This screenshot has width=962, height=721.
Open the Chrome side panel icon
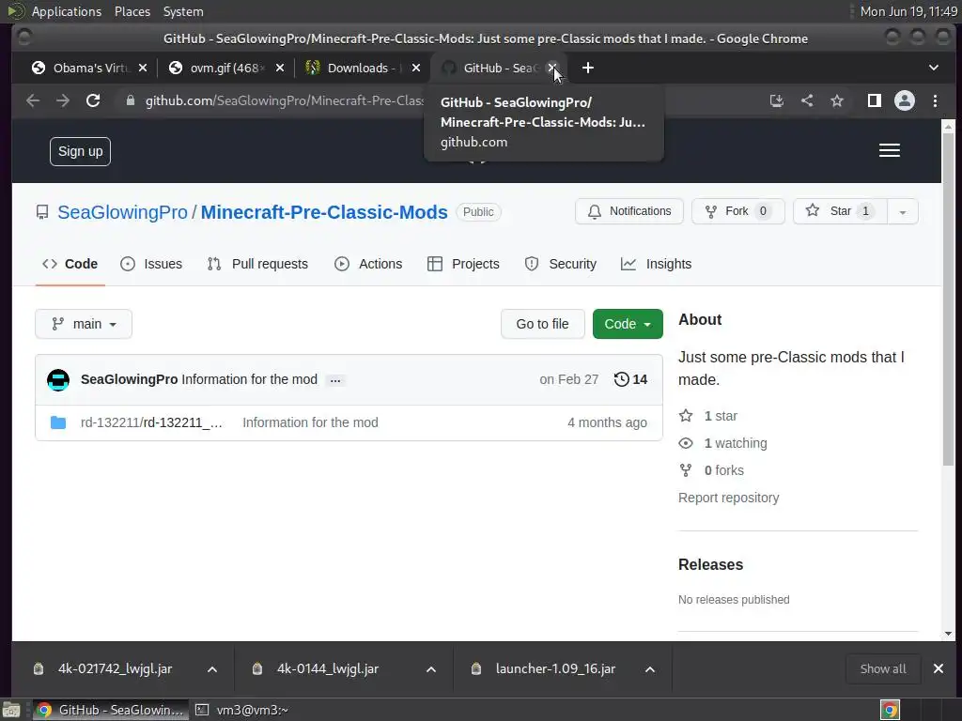[x=875, y=100]
